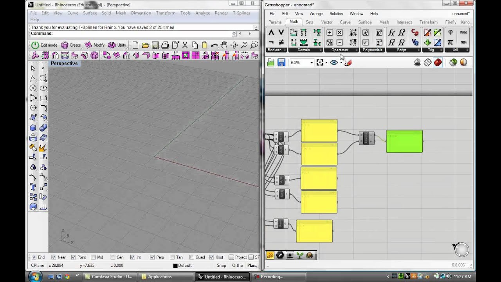This screenshot has width=501, height=282.
Task: Click the Pi constant component
Action: [x=450, y=42]
